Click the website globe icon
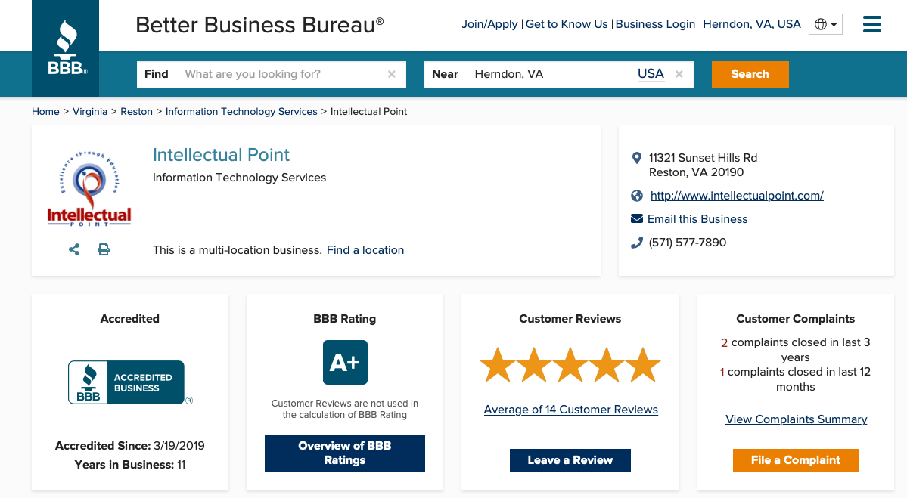This screenshot has width=907, height=498. tap(637, 196)
